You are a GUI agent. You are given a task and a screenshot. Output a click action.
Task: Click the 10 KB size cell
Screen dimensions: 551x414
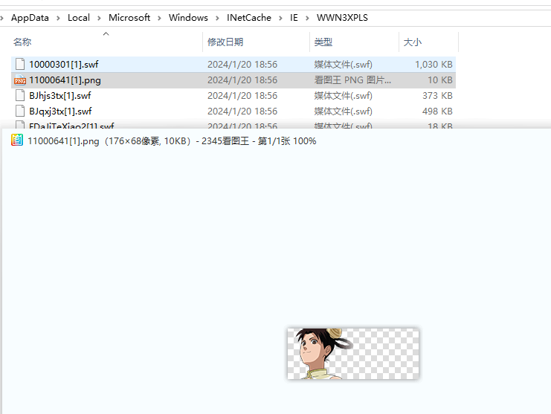(440, 80)
